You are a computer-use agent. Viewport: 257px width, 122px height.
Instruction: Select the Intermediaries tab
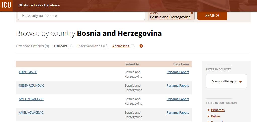click(x=90, y=46)
